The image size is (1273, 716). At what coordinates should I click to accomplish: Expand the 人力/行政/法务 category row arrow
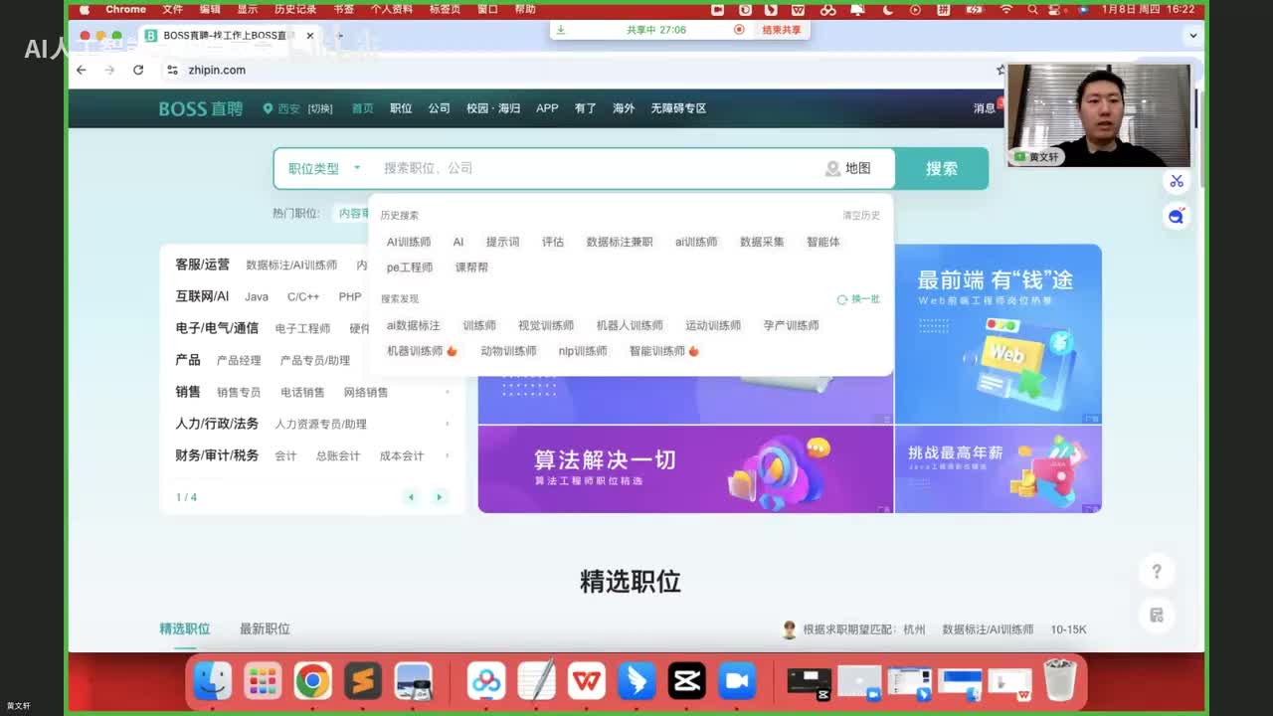pyautogui.click(x=448, y=424)
